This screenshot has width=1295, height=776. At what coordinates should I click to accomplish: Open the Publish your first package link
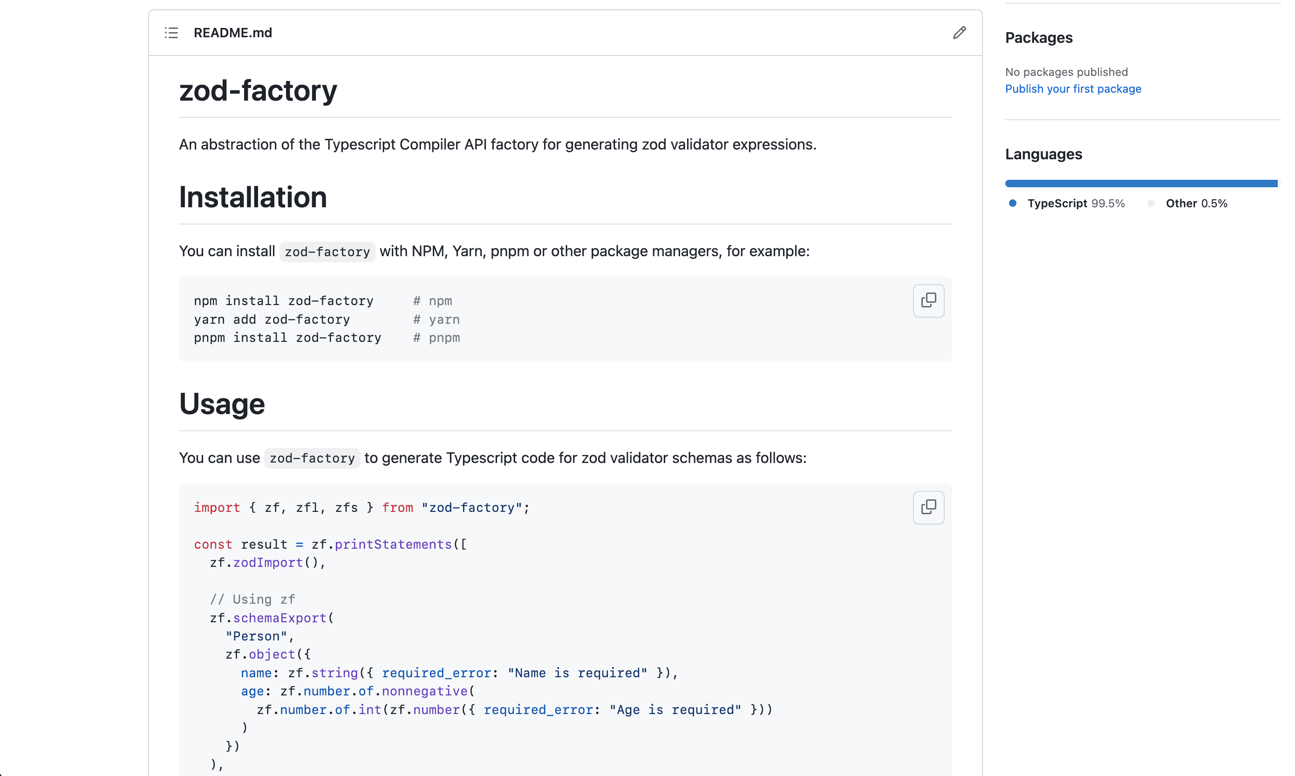point(1073,89)
